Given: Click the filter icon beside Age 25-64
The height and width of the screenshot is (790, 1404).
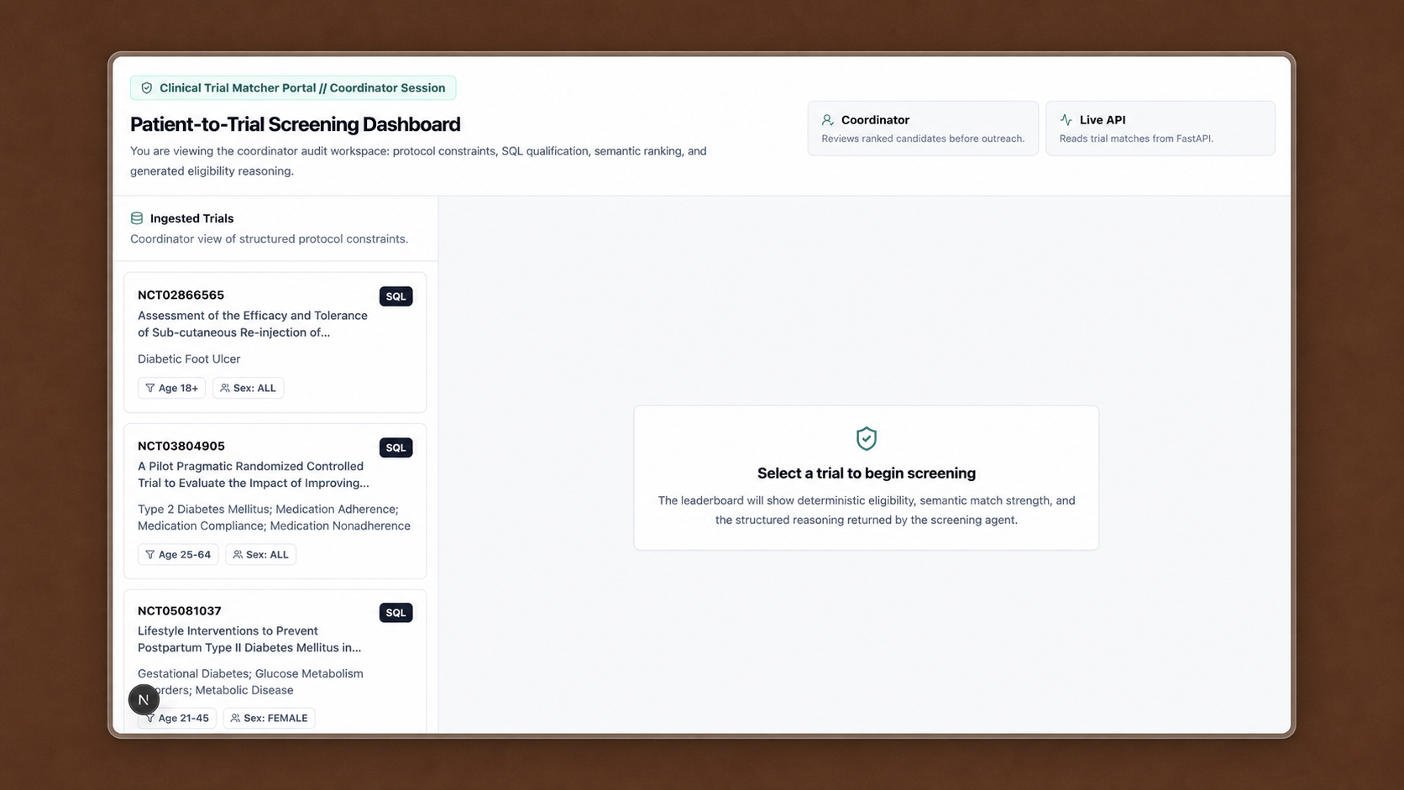Looking at the screenshot, I should click(149, 555).
